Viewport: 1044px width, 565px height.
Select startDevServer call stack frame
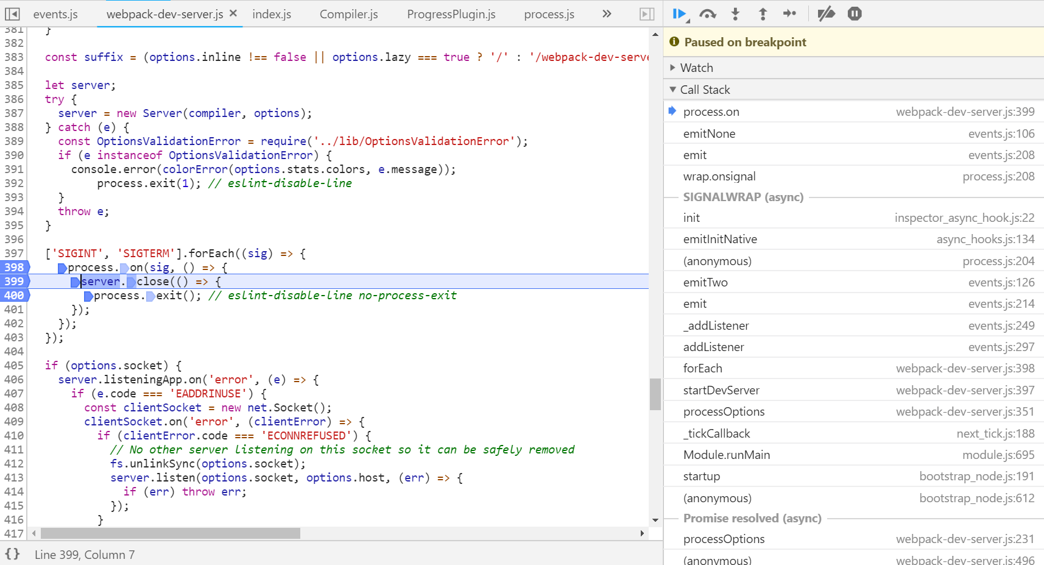[x=853, y=390]
